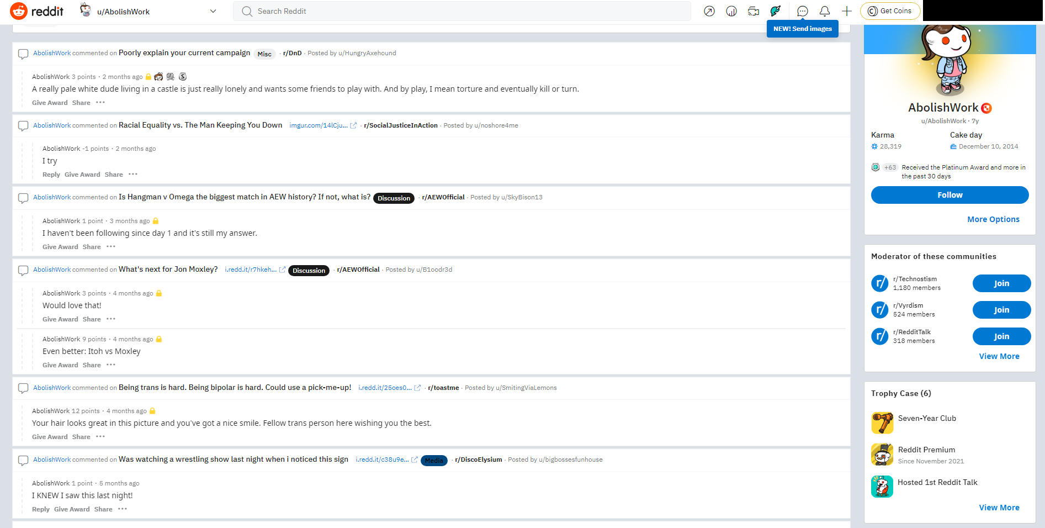Click the comment icon beside Hangman v Omega post
This screenshot has width=1045, height=528.
coord(23,198)
